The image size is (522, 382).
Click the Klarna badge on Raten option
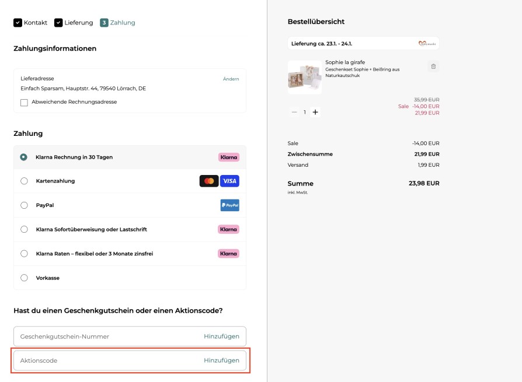click(229, 253)
